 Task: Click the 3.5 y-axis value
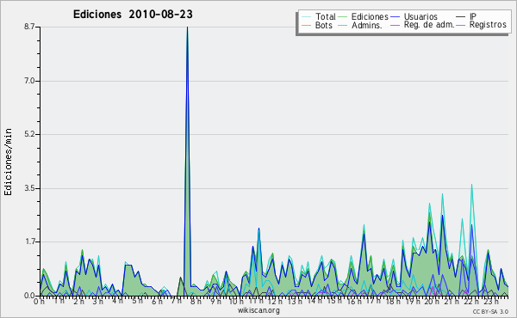(x=29, y=188)
